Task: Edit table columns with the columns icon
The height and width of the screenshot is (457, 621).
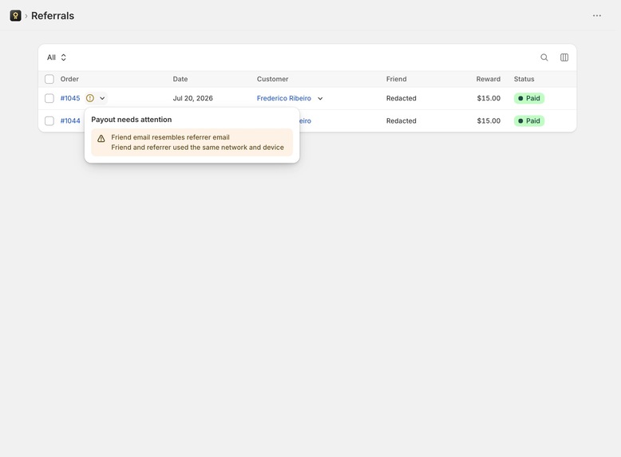Action: coord(564,57)
